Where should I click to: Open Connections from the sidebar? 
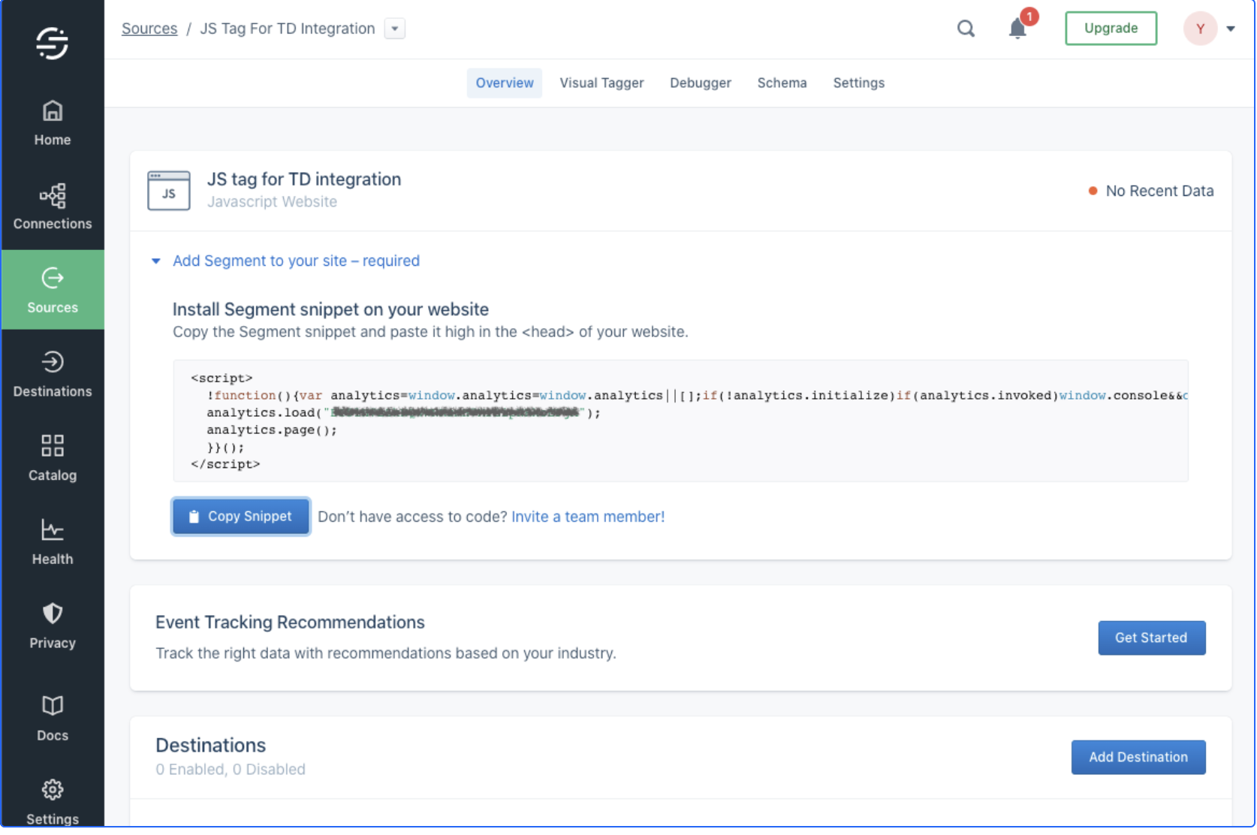coord(52,206)
